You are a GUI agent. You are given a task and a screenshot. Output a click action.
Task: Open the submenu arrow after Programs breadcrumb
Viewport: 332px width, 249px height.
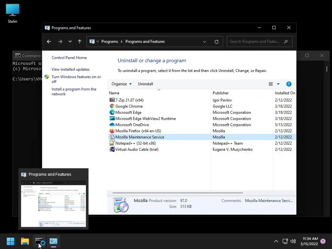click(122, 41)
